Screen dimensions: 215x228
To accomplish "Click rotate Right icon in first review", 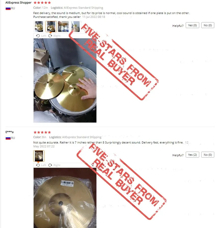I will [x=54, y=36].
